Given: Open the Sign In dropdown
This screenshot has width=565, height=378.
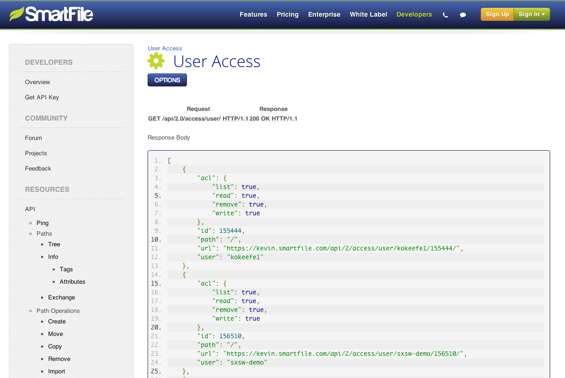Looking at the screenshot, I should (531, 14).
